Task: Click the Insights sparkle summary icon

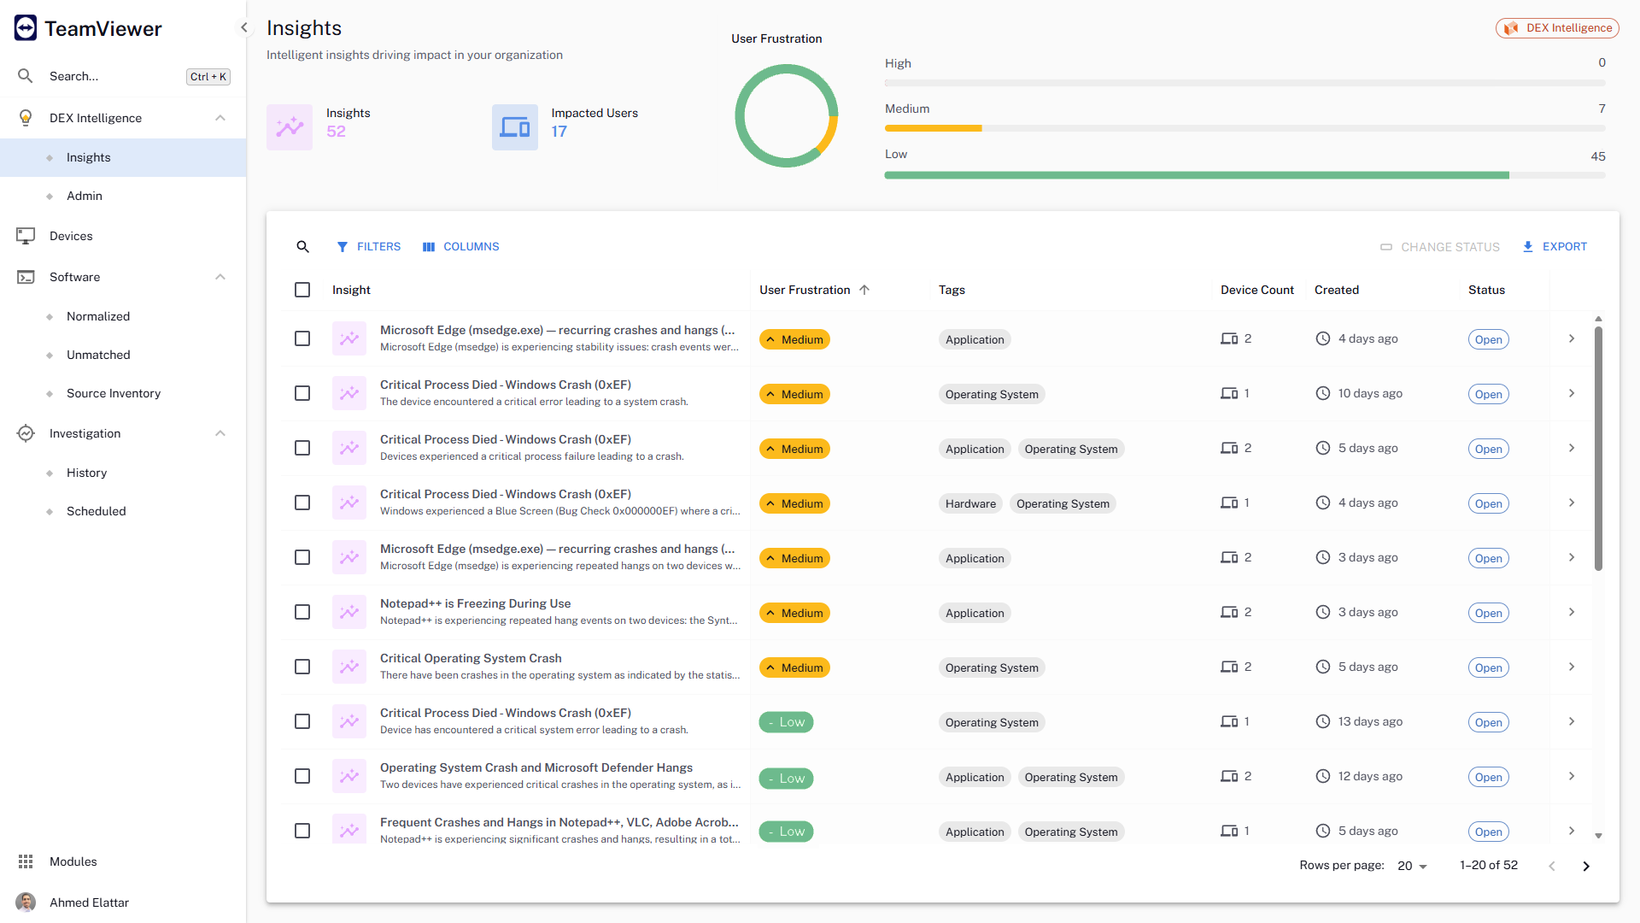Action: point(290,127)
